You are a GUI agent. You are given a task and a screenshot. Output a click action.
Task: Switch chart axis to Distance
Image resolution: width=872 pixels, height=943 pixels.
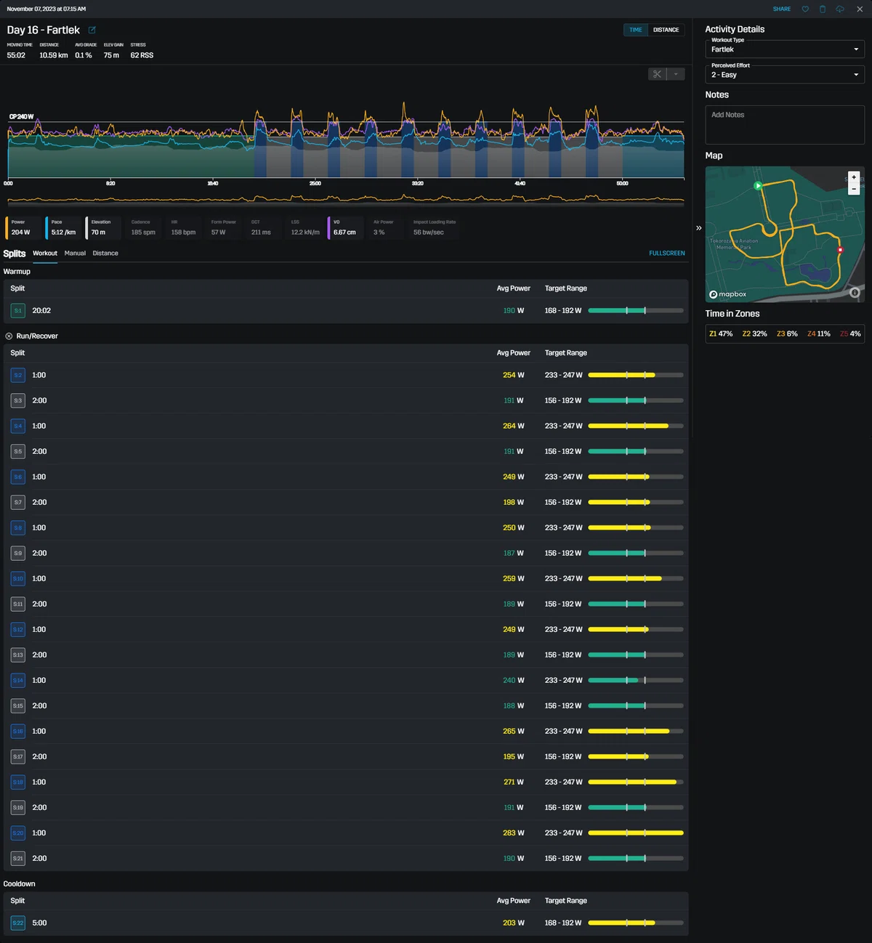click(666, 30)
